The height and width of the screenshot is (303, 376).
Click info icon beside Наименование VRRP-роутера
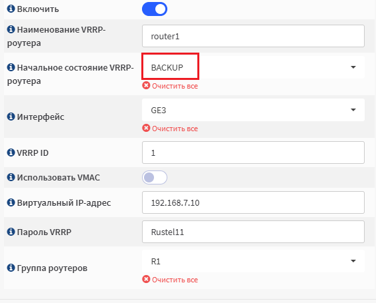click(11, 29)
